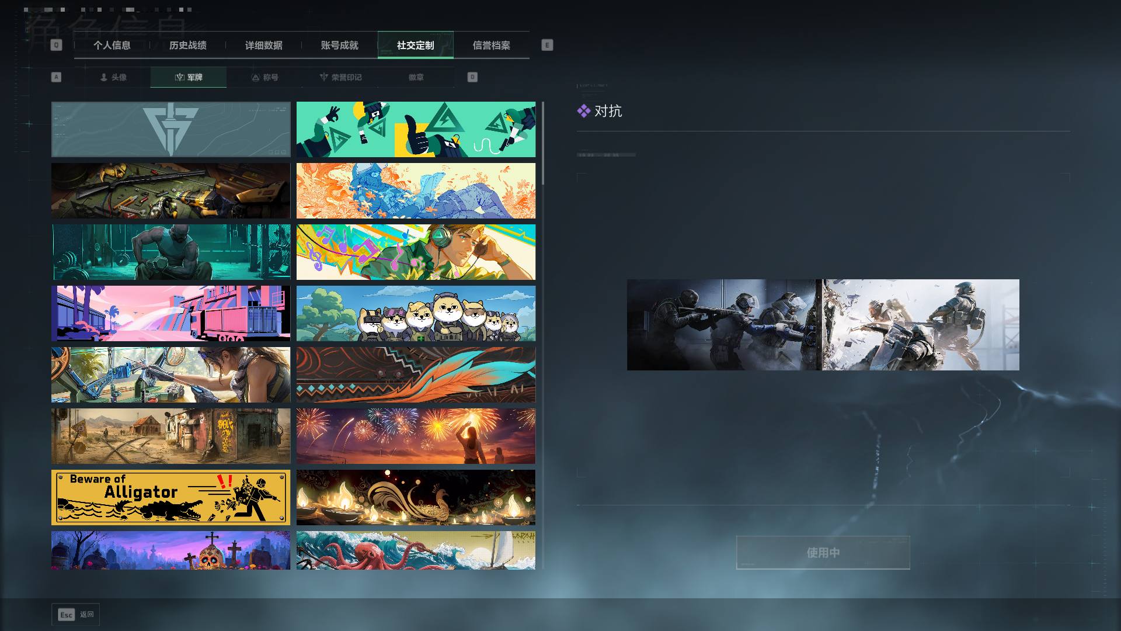
Task: Choose the orange and blue floral banner
Action: 416,191
